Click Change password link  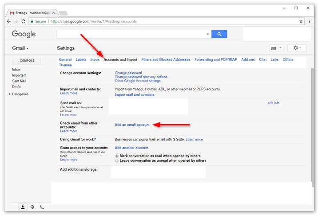coord(128,73)
